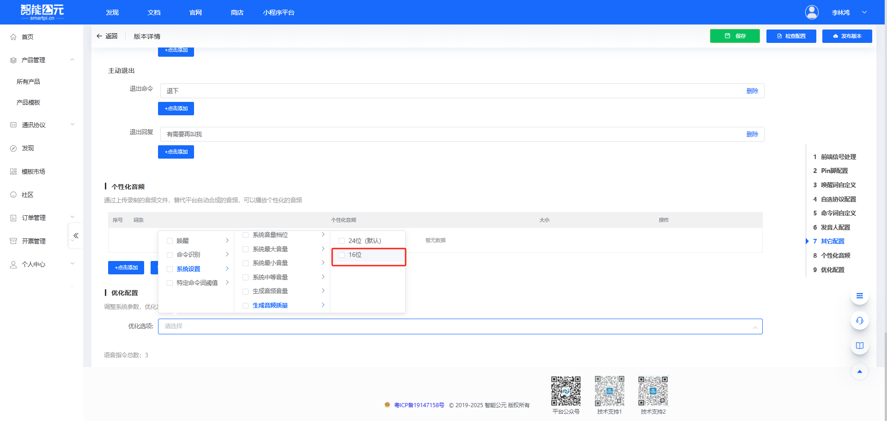The width and height of the screenshot is (887, 421).
Task: Click 删除 link for 退下 command
Action: pos(752,91)
